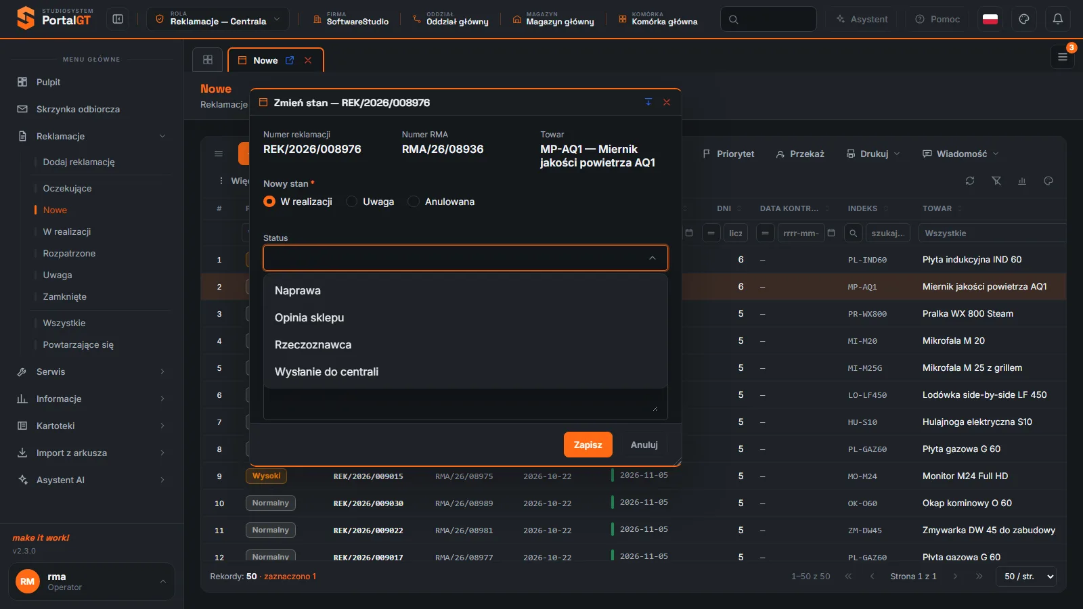Select Komórka główna in header
Screen dimensions: 1083x609
point(658,19)
